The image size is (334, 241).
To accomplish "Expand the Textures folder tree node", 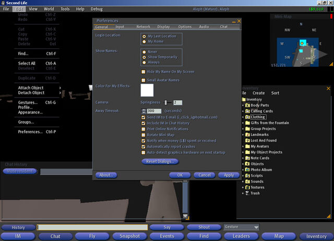I will click(x=243, y=187).
